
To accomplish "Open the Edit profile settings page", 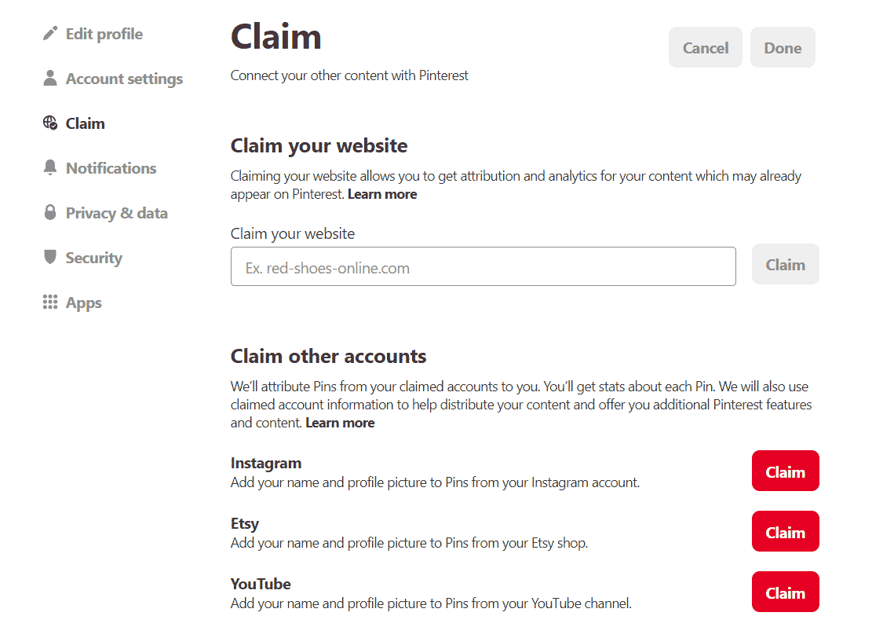I will coord(104,34).
